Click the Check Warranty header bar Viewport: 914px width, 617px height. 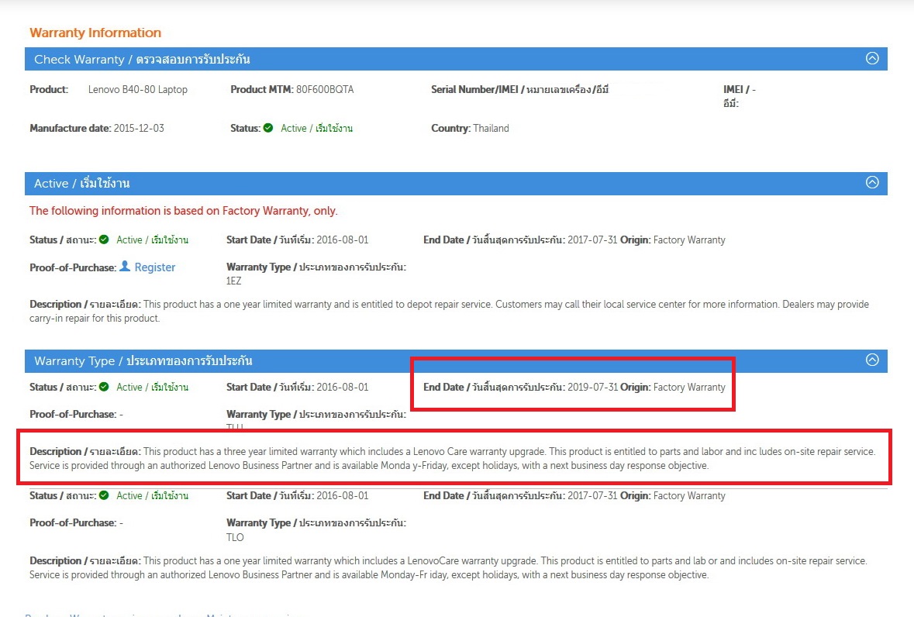[456, 59]
